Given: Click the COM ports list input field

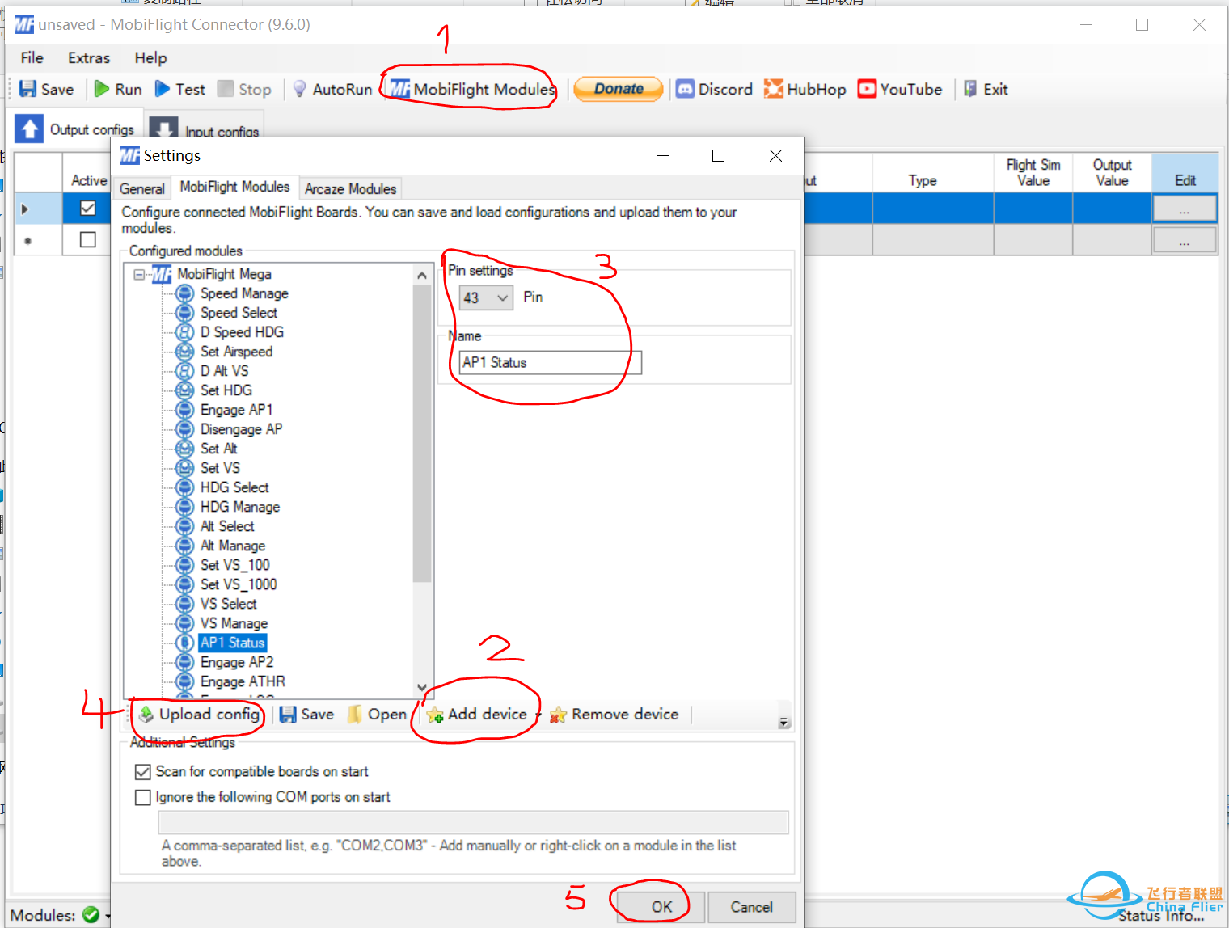Looking at the screenshot, I should [x=473, y=823].
